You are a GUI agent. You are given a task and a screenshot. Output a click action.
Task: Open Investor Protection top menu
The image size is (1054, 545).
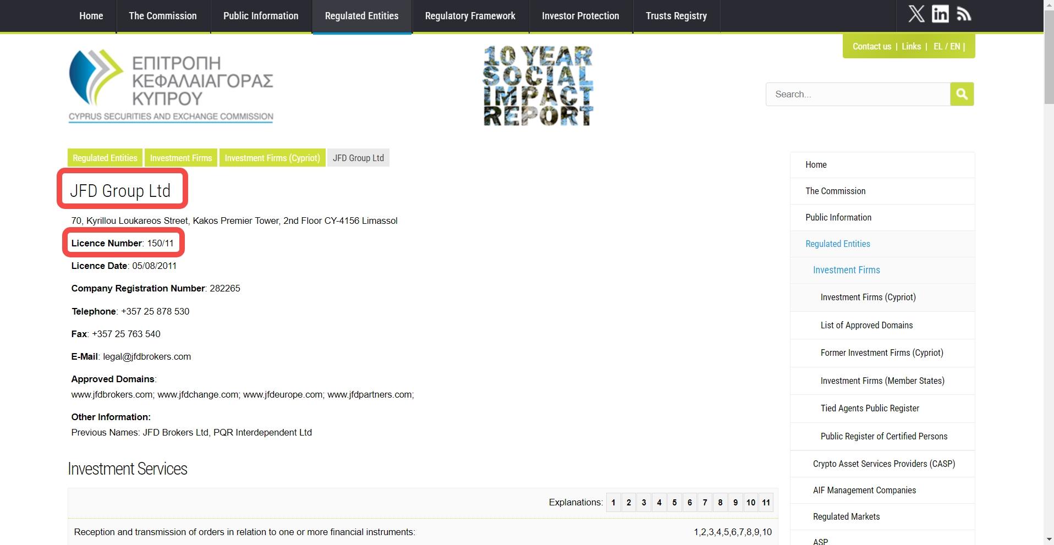coord(580,16)
